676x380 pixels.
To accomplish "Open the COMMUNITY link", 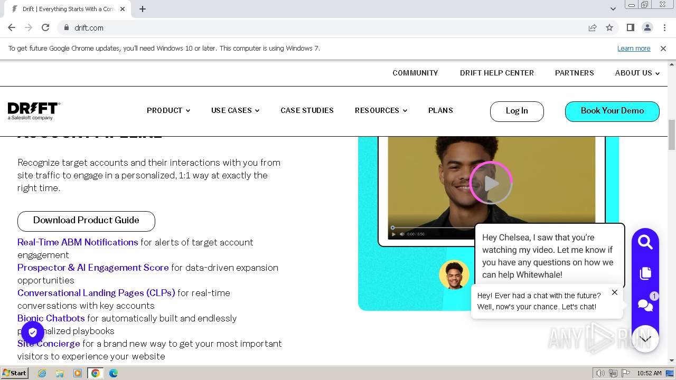I will click(x=415, y=73).
